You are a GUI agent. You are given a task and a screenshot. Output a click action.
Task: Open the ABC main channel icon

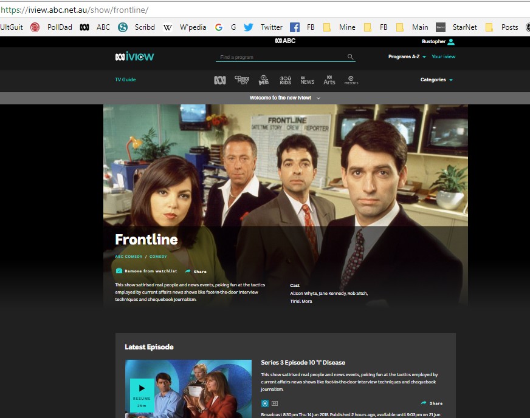[x=219, y=80]
